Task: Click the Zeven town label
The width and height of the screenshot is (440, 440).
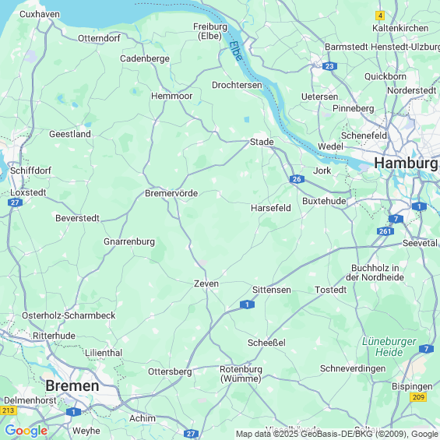Action: [x=206, y=283]
